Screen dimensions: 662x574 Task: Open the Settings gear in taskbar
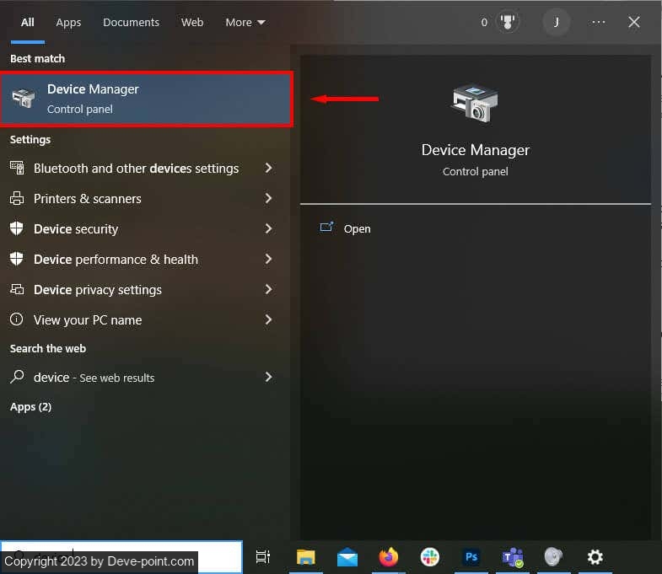595,557
